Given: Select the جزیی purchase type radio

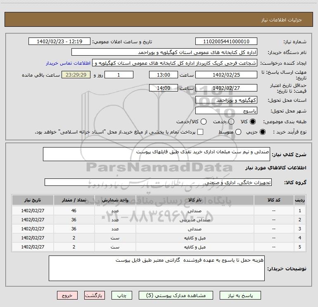Looking at the screenshot, I should point(262,132).
